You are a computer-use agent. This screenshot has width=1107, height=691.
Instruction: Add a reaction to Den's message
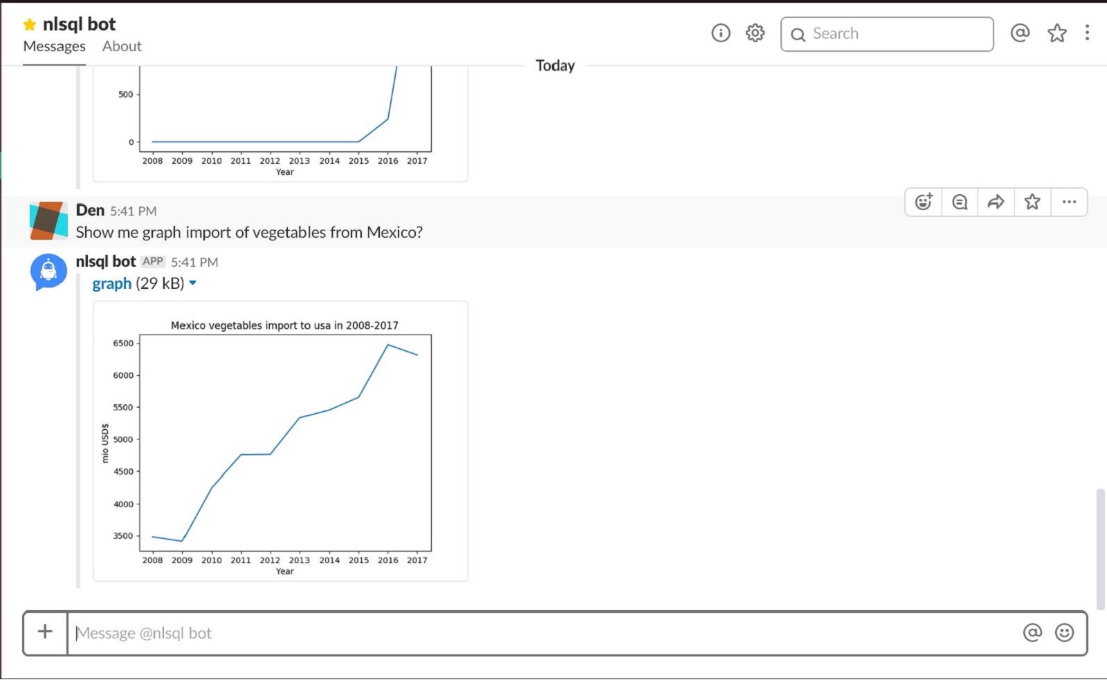[x=924, y=202]
